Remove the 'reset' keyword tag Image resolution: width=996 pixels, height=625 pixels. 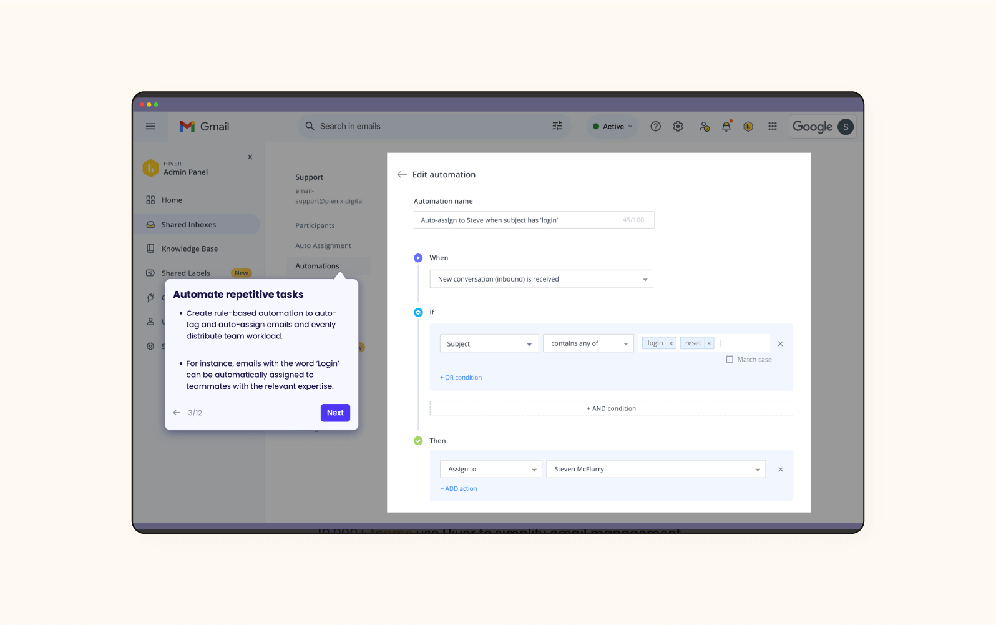709,343
